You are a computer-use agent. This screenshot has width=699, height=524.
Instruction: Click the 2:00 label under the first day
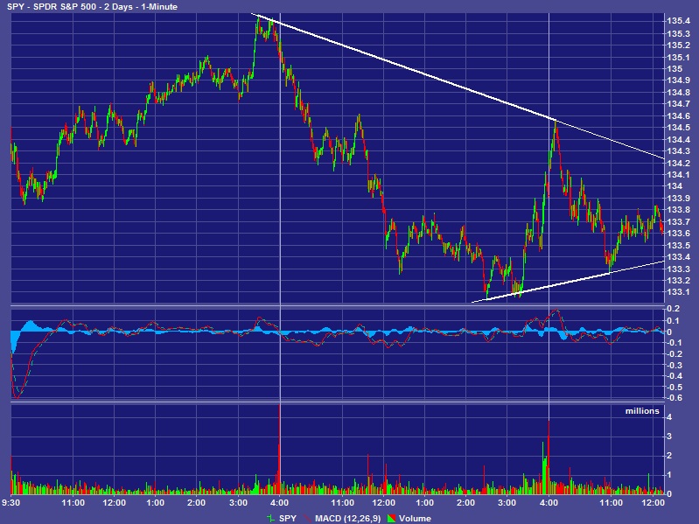196,503
